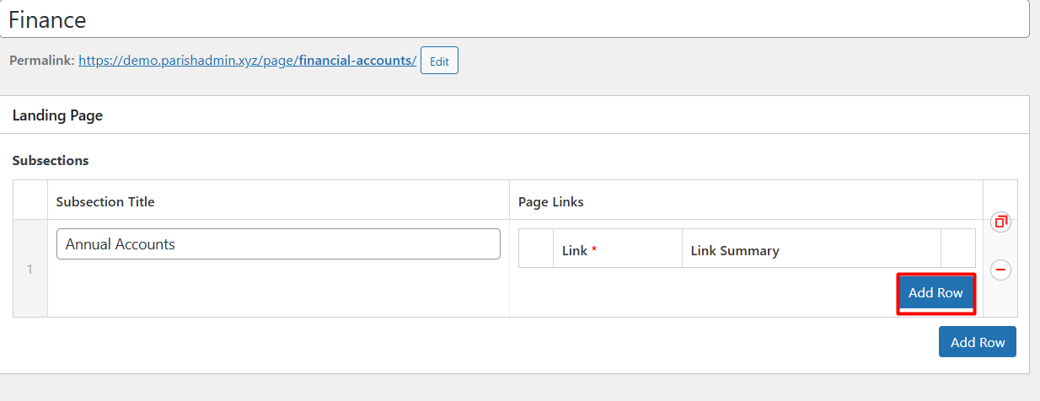Click the Subsections field label
This screenshot has height=401, width=1040.
coord(51,160)
